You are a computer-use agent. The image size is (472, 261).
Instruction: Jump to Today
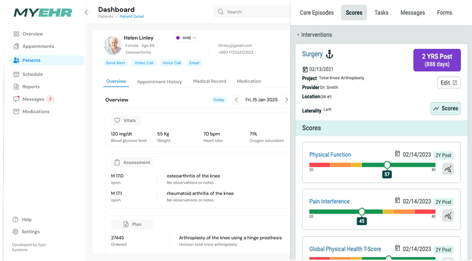pos(218,100)
